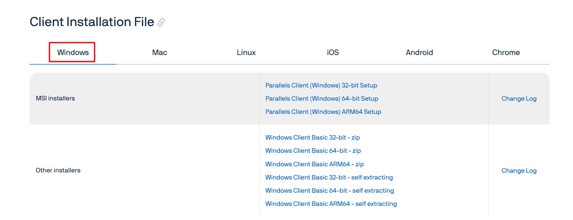Open Change Log for Other installers

[519, 171]
